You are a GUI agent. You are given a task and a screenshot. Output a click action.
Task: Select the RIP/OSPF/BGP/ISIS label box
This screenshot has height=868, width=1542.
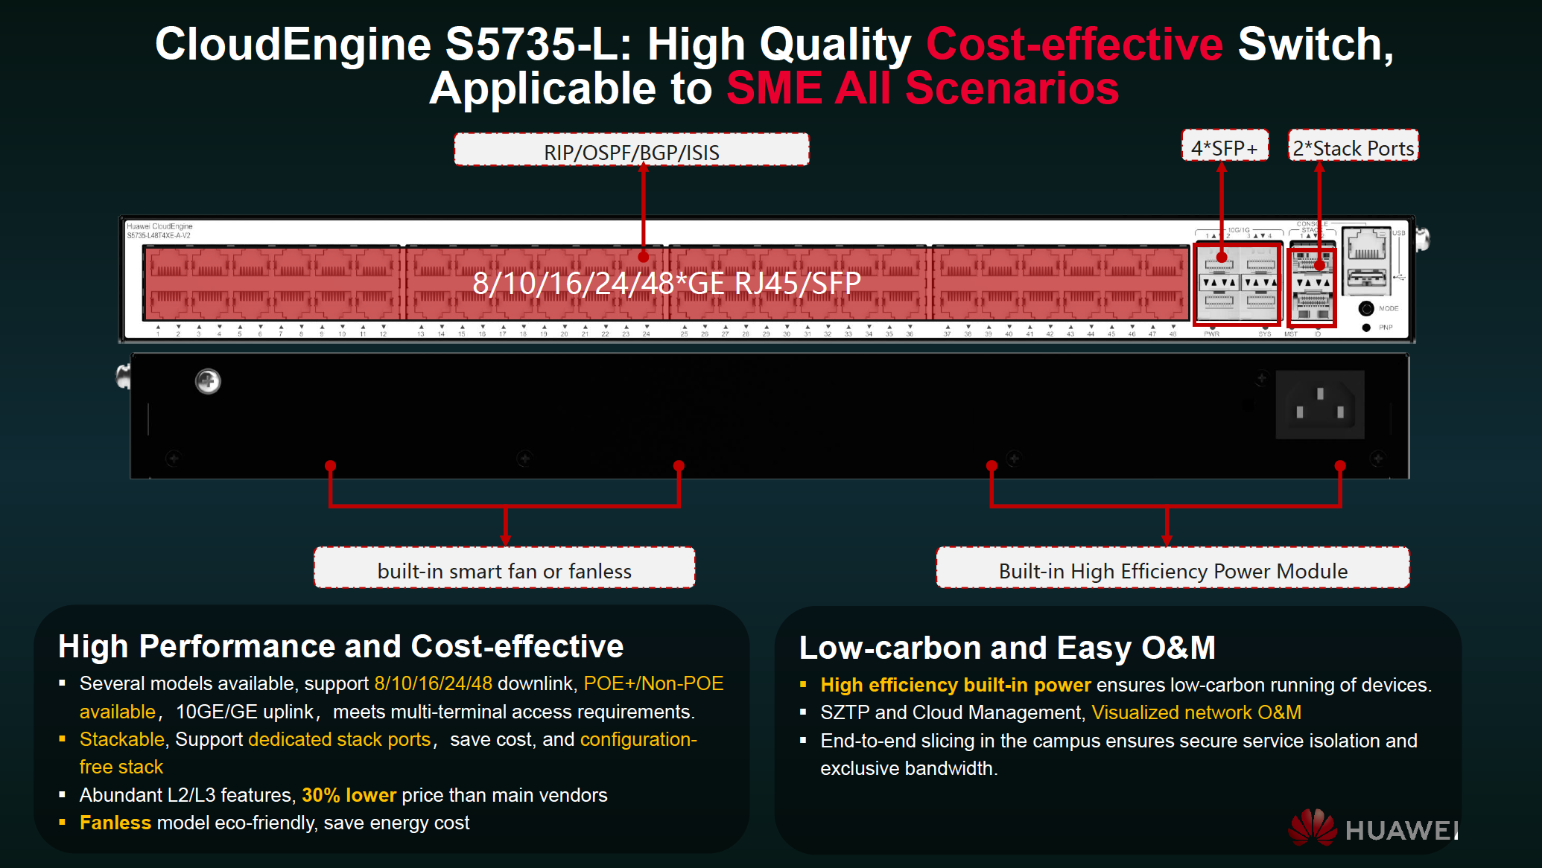(x=632, y=150)
